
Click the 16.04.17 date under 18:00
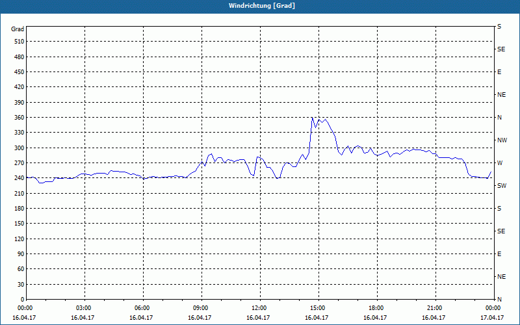[375, 317]
